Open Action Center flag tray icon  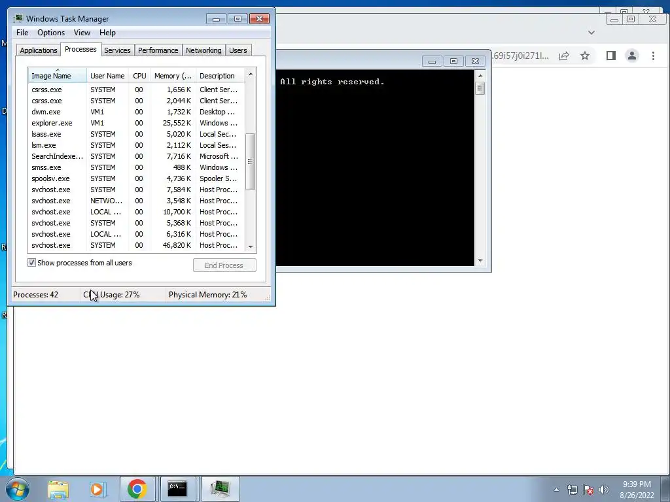[x=588, y=490]
